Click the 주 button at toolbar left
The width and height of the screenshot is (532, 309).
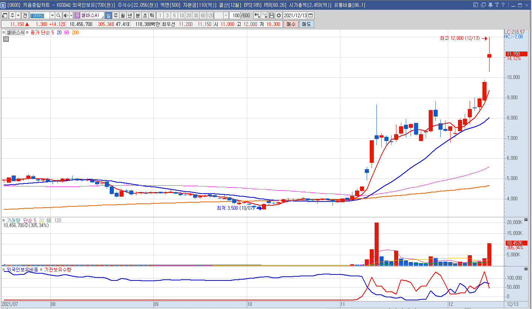12,15
